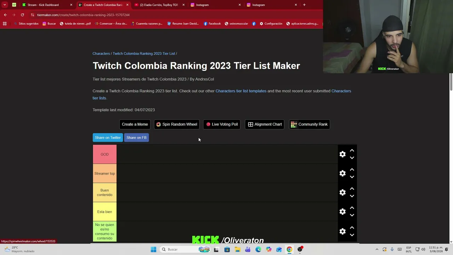The width and height of the screenshot is (453, 255).
Task: Move Streamer top row up
Action: point(352,170)
